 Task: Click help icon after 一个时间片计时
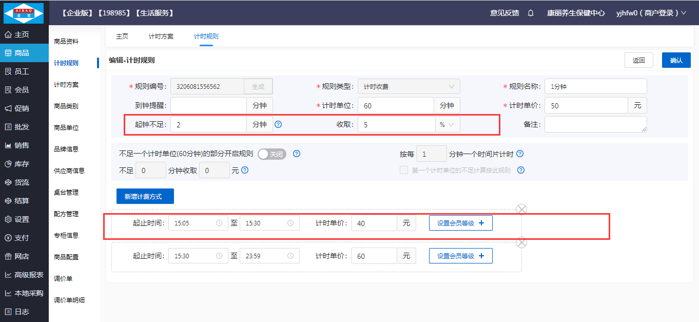[x=520, y=154]
